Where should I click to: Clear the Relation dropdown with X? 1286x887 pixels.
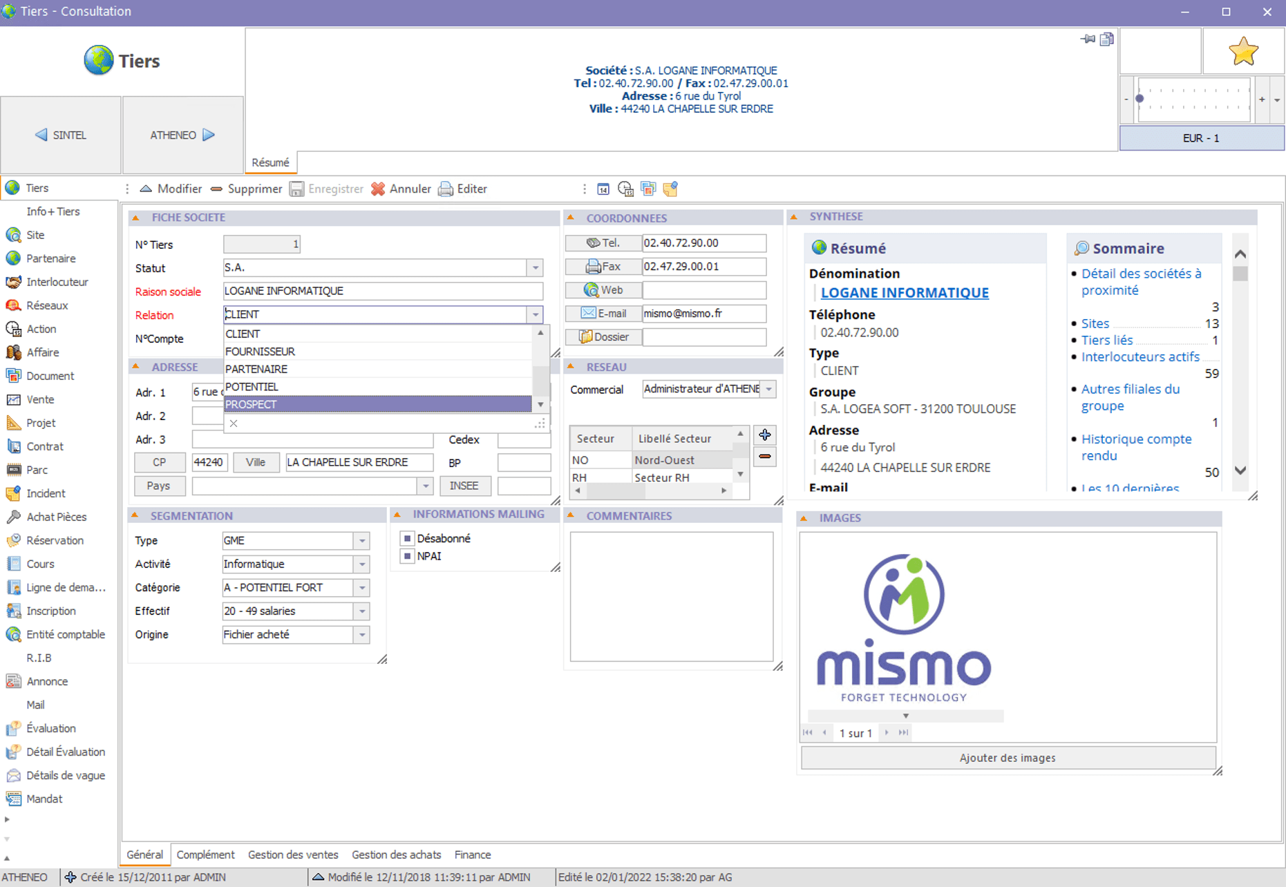tap(234, 423)
